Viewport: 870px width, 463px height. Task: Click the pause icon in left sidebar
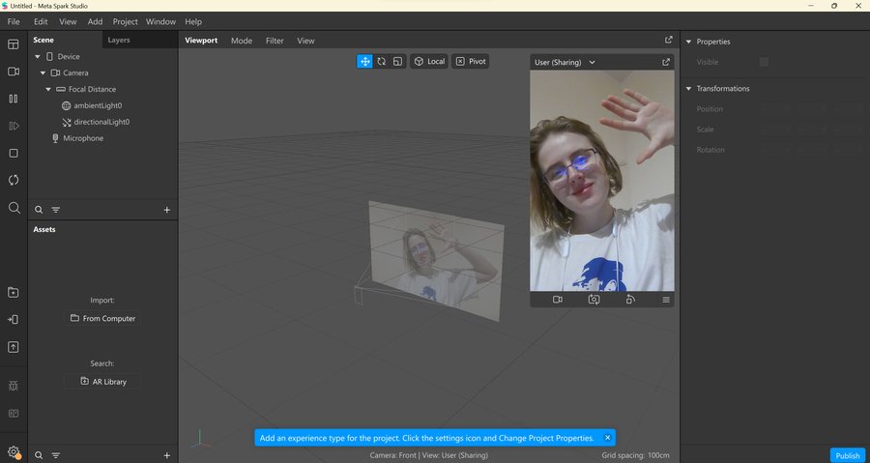click(x=14, y=99)
